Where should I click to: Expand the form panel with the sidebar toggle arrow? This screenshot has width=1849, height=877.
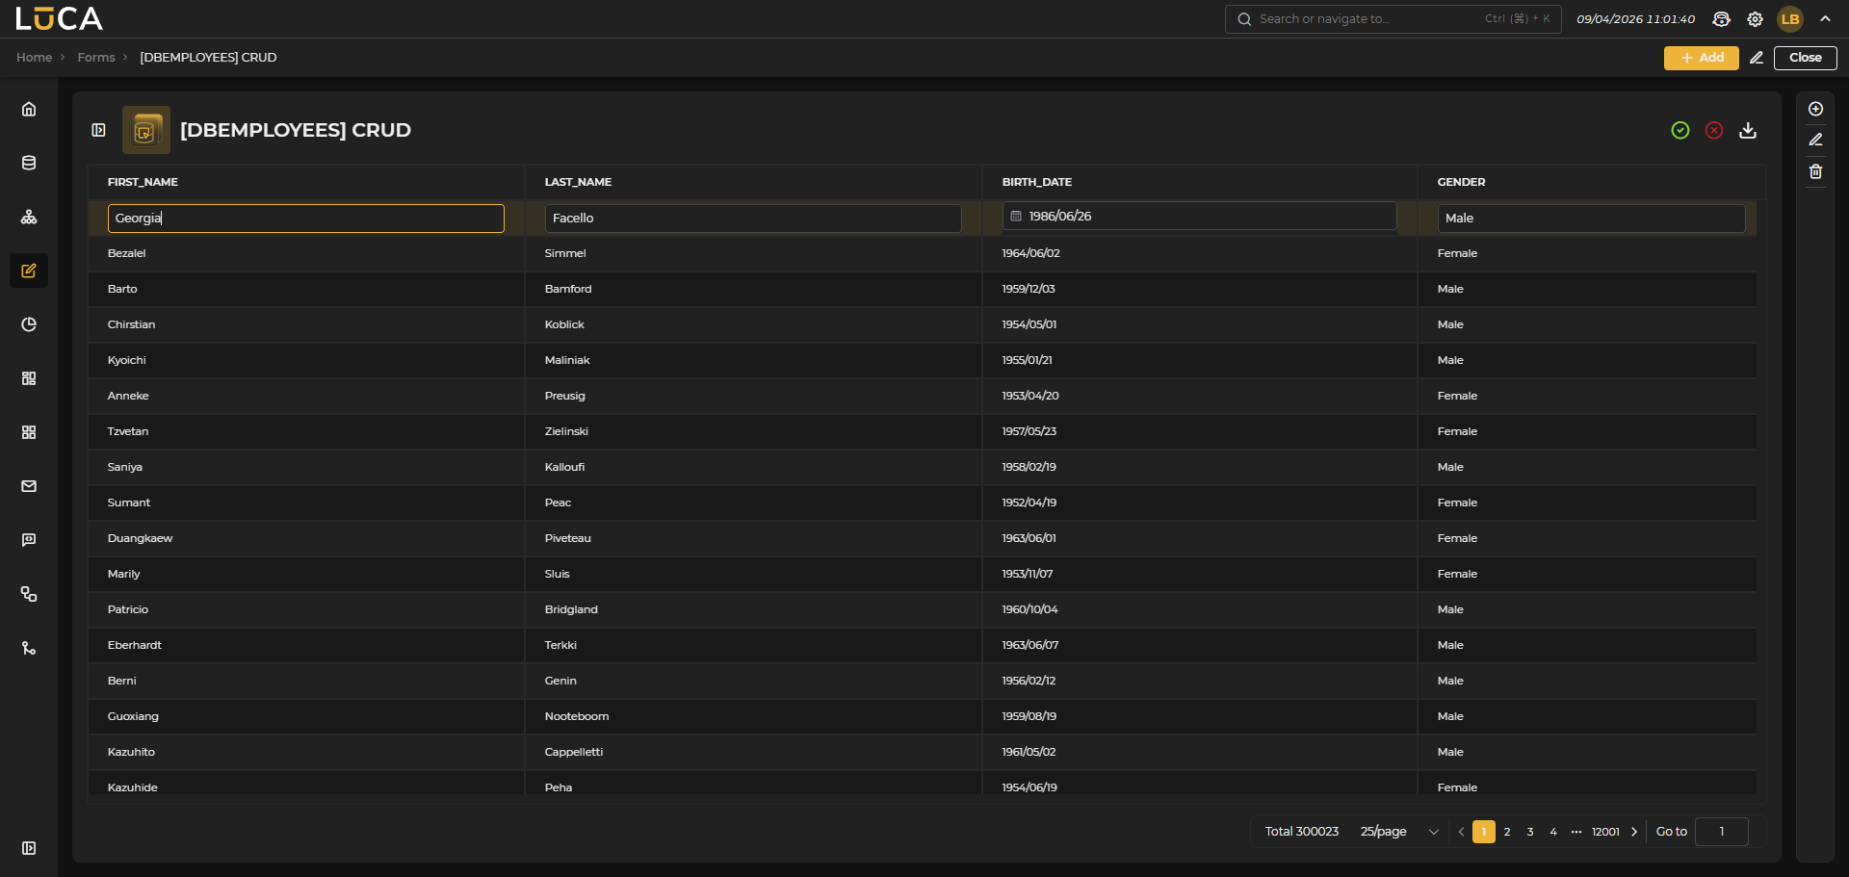click(97, 130)
